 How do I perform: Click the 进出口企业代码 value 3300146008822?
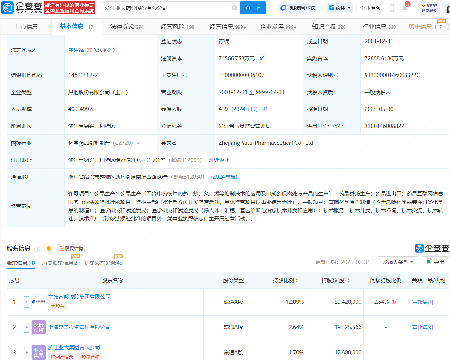(x=384, y=126)
